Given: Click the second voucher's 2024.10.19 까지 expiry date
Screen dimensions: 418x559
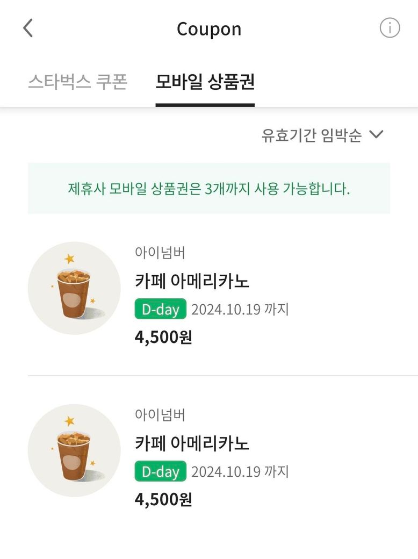Looking at the screenshot, I should [x=240, y=472].
